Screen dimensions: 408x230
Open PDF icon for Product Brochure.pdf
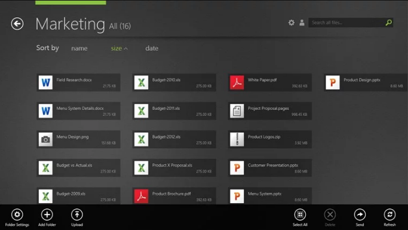(x=142, y=196)
